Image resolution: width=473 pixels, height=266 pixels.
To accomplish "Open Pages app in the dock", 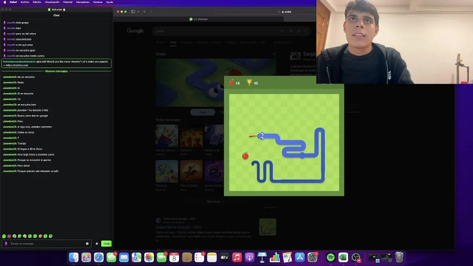I will 287,257.
